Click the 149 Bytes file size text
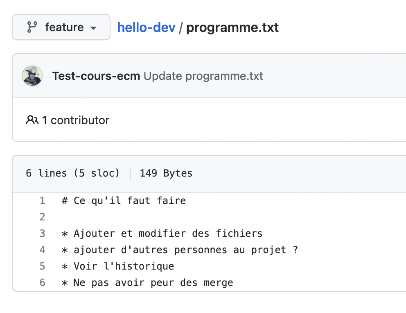Screen dimensions: 406x313 pyautogui.click(x=166, y=173)
